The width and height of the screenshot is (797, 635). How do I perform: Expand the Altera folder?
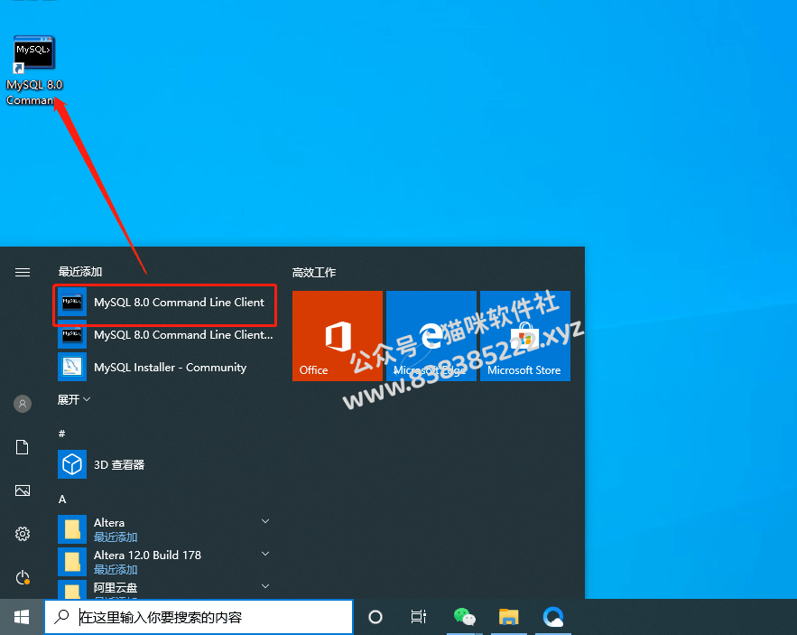pyautogui.click(x=264, y=521)
